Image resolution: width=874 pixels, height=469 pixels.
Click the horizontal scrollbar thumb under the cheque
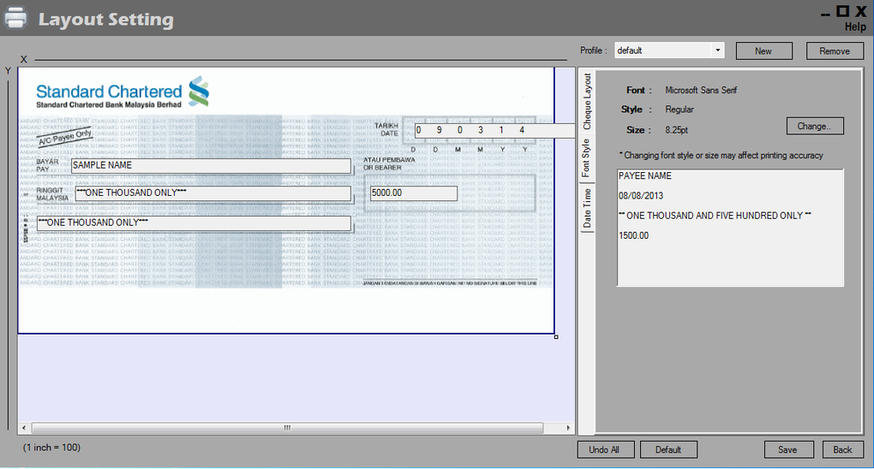pyautogui.click(x=287, y=428)
